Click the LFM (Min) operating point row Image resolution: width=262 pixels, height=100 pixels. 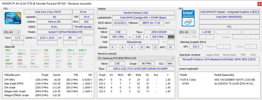48,80
